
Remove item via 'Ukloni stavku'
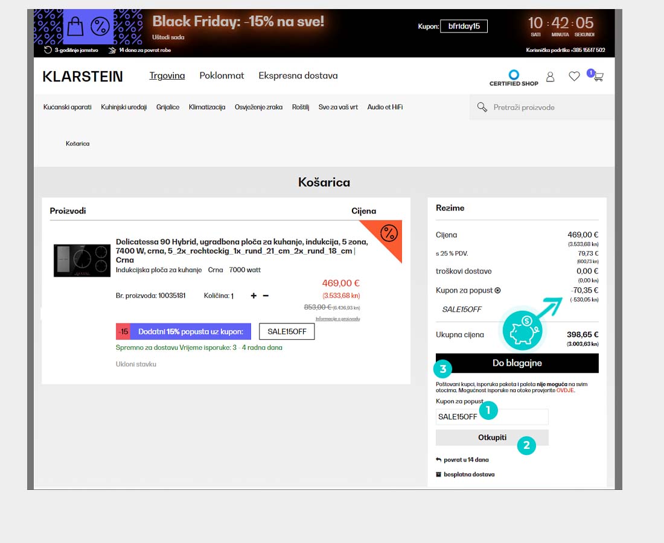pyautogui.click(x=136, y=364)
